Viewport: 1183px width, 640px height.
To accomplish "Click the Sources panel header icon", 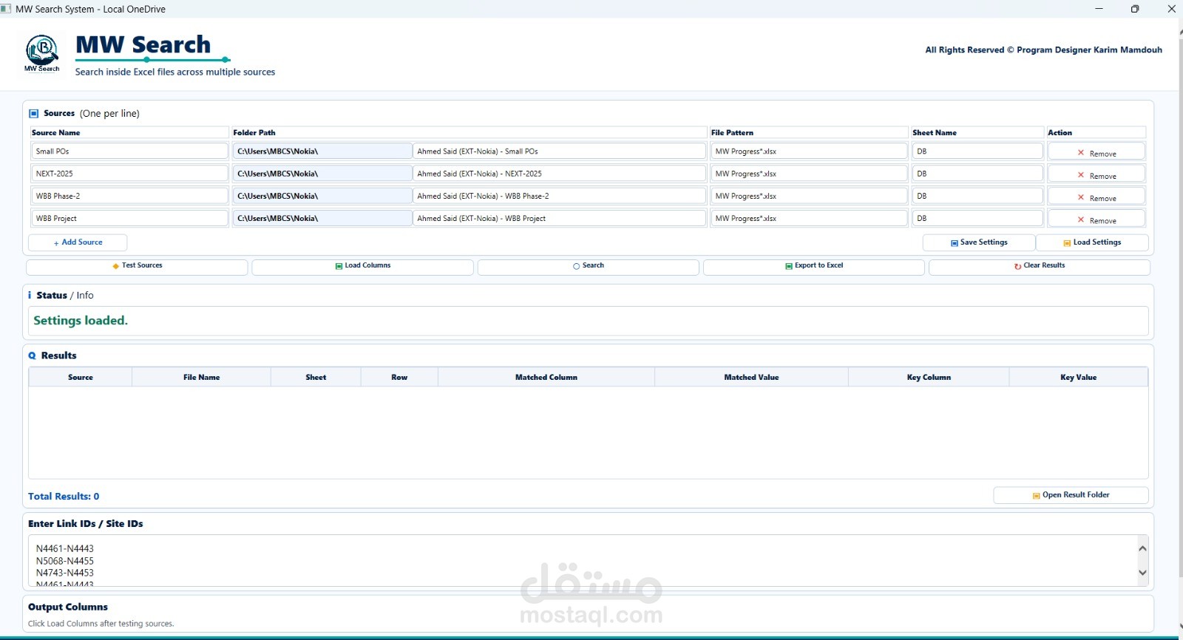I will pos(33,114).
